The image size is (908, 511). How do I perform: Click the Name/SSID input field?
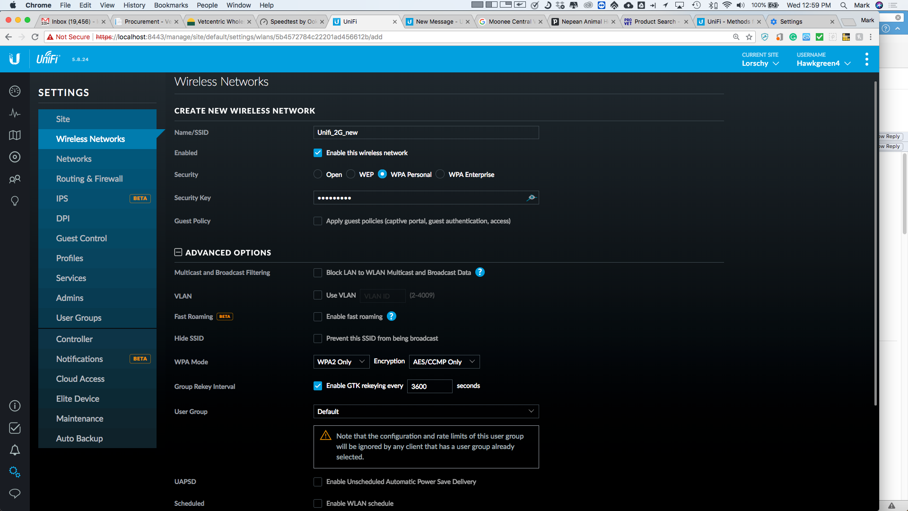tap(426, 132)
